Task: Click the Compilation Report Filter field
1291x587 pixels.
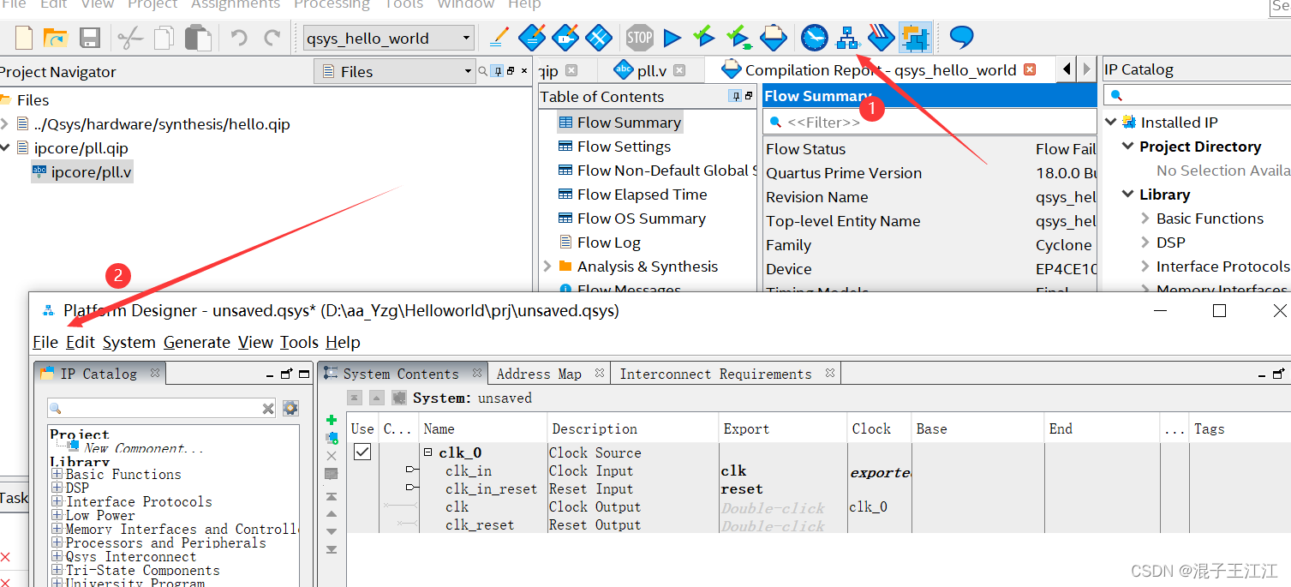Action: 929,122
